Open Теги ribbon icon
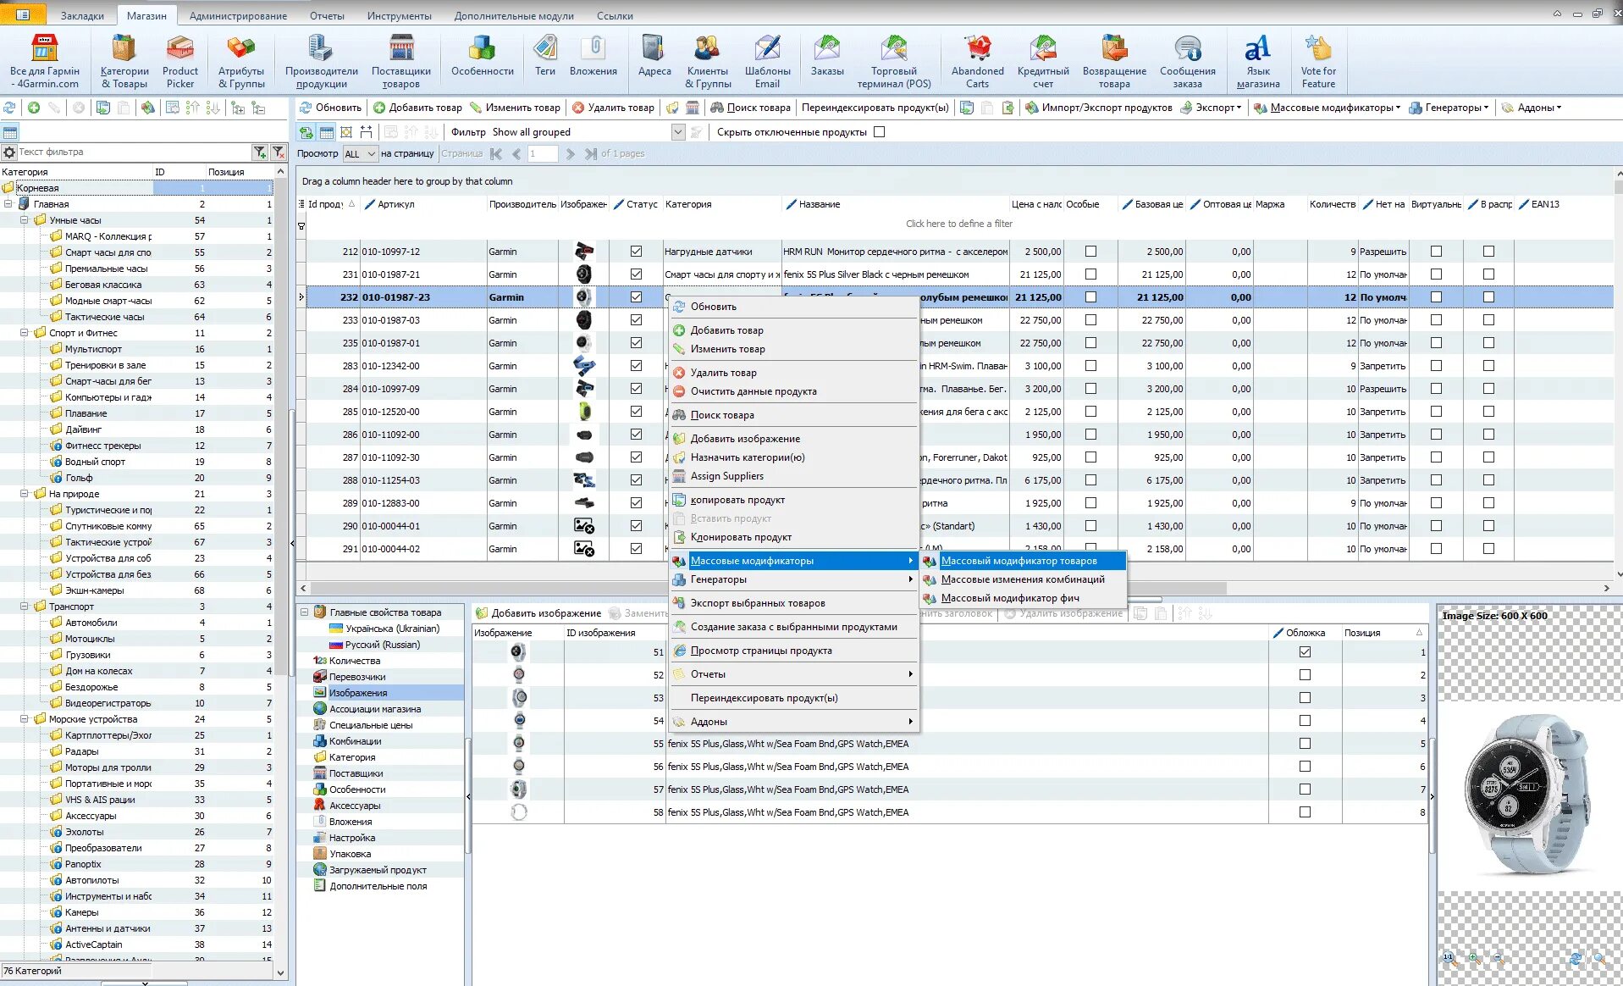This screenshot has height=986, width=1623. (545, 56)
